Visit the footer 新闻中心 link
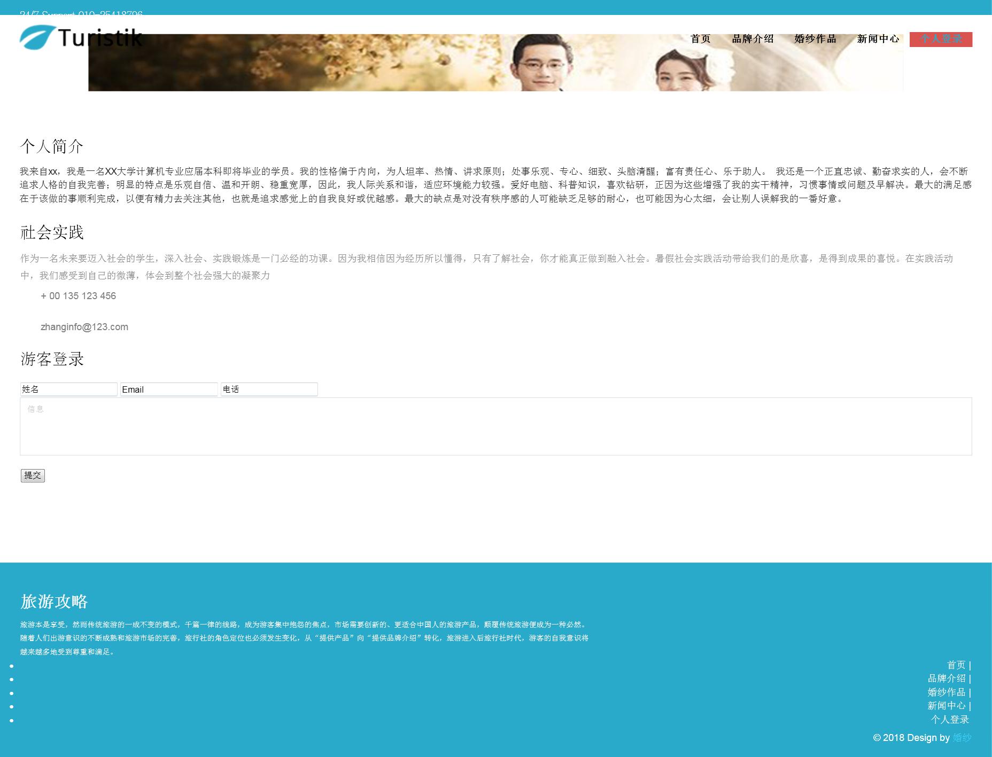This screenshot has width=992, height=757. click(x=947, y=706)
